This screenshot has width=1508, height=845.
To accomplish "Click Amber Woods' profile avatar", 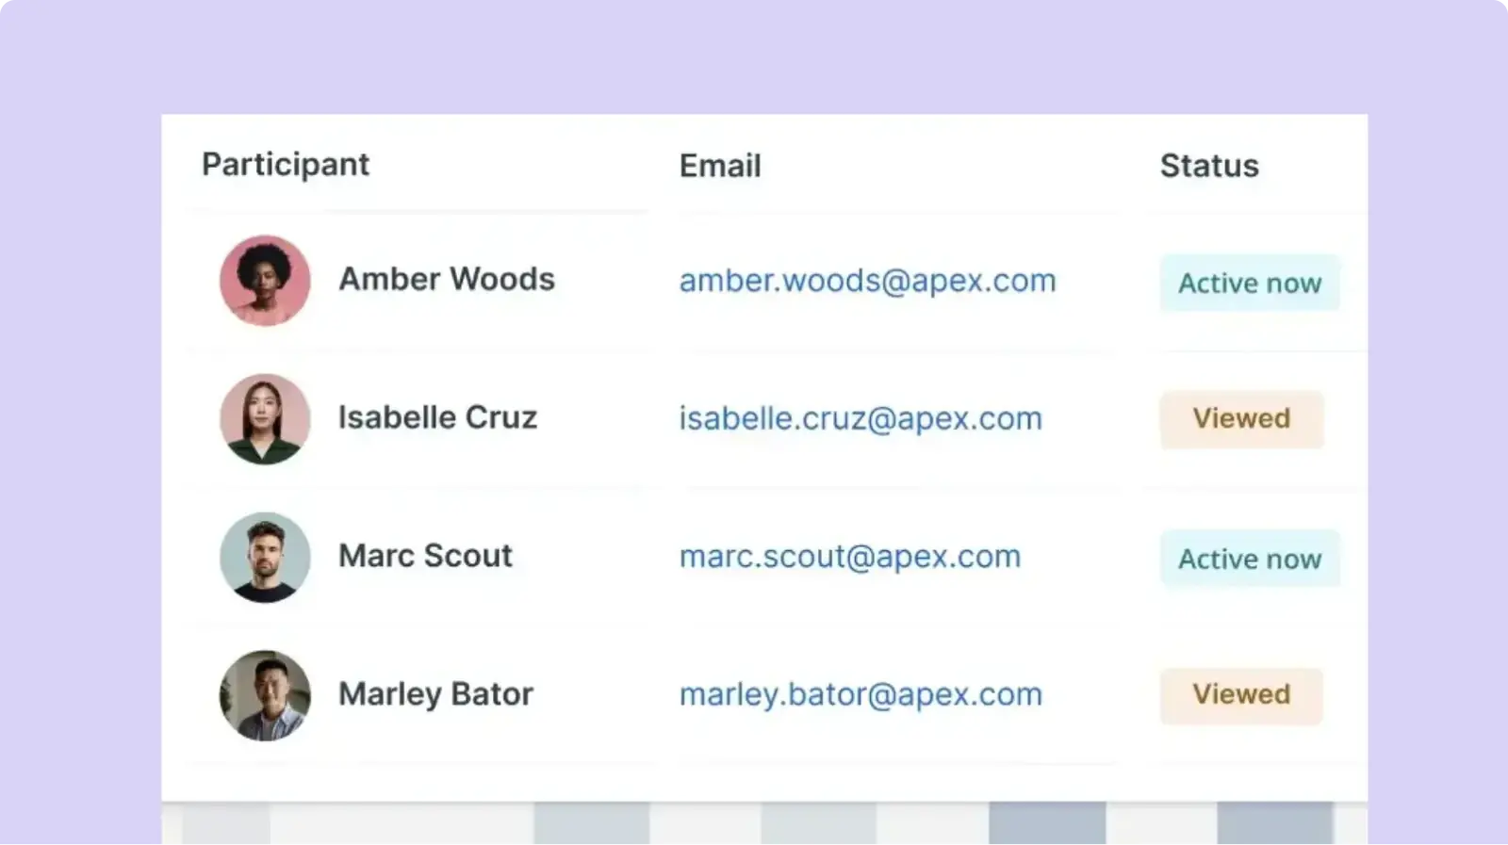I will (265, 281).
